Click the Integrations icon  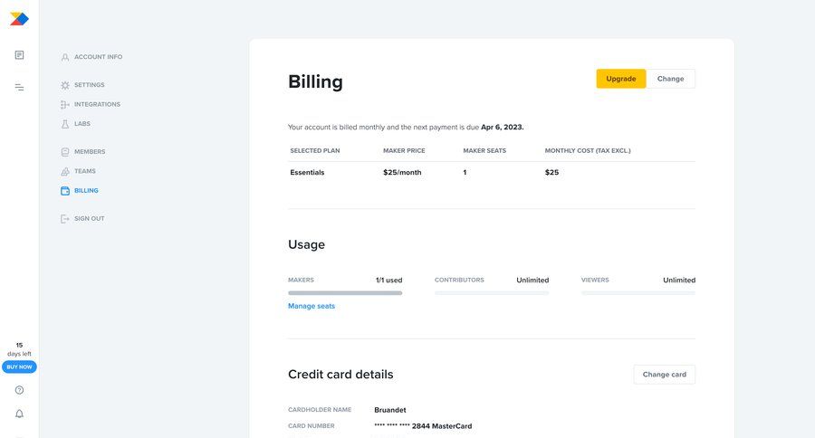pyautogui.click(x=65, y=104)
